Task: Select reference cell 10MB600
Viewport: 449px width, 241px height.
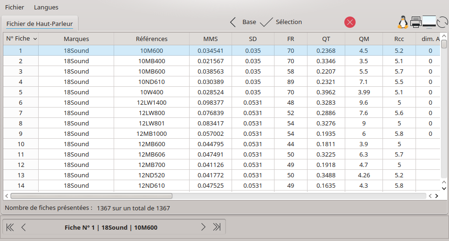Action: coord(151,71)
